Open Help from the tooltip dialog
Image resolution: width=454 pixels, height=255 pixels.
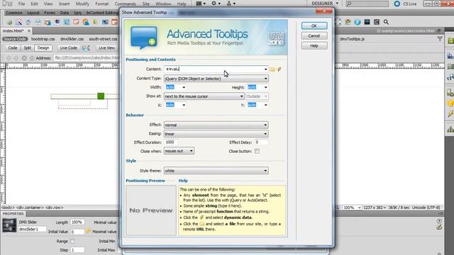click(314, 45)
